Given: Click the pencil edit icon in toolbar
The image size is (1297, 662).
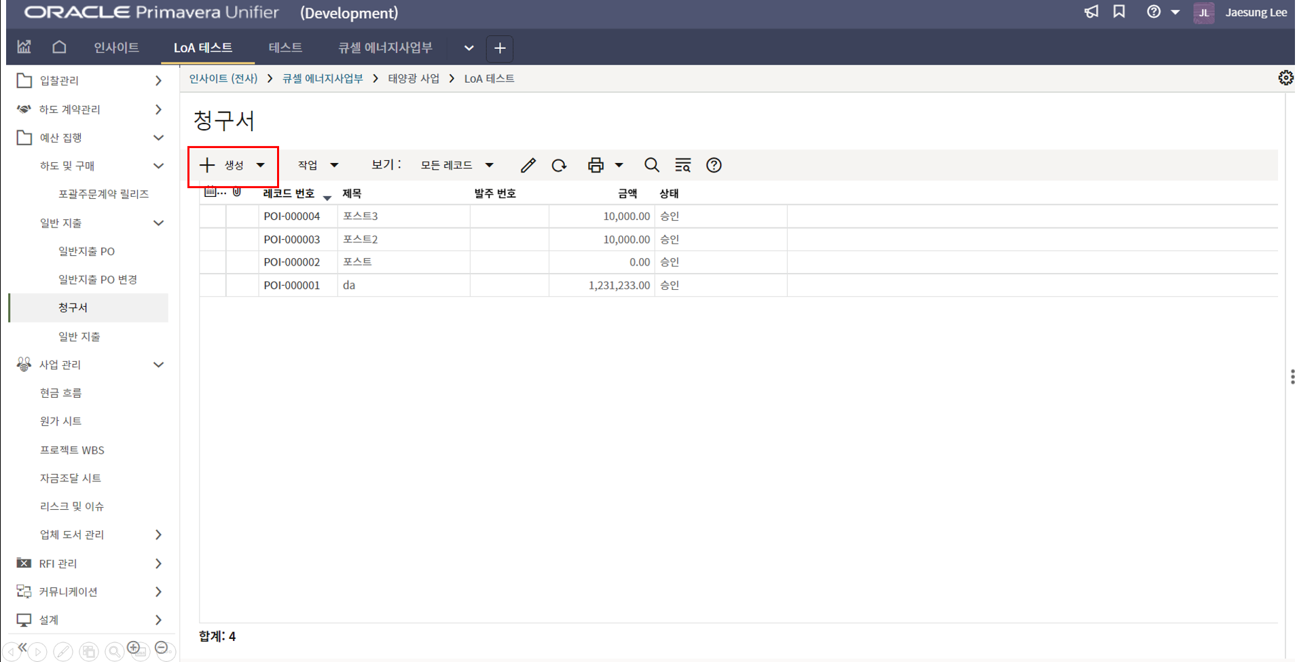Looking at the screenshot, I should (x=528, y=165).
